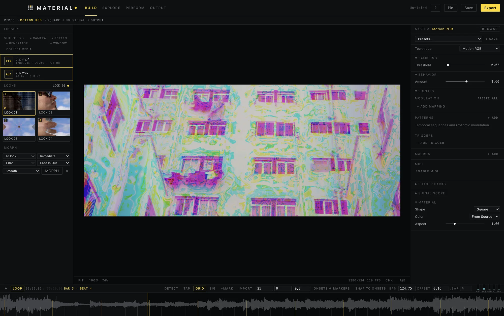Click the Export button
504x316 pixels.
click(x=490, y=8)
